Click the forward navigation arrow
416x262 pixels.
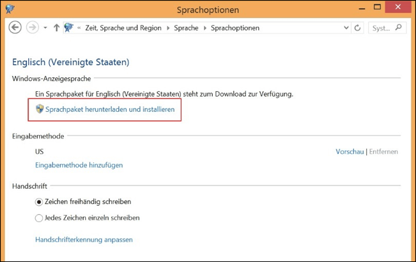pos(33,27)
